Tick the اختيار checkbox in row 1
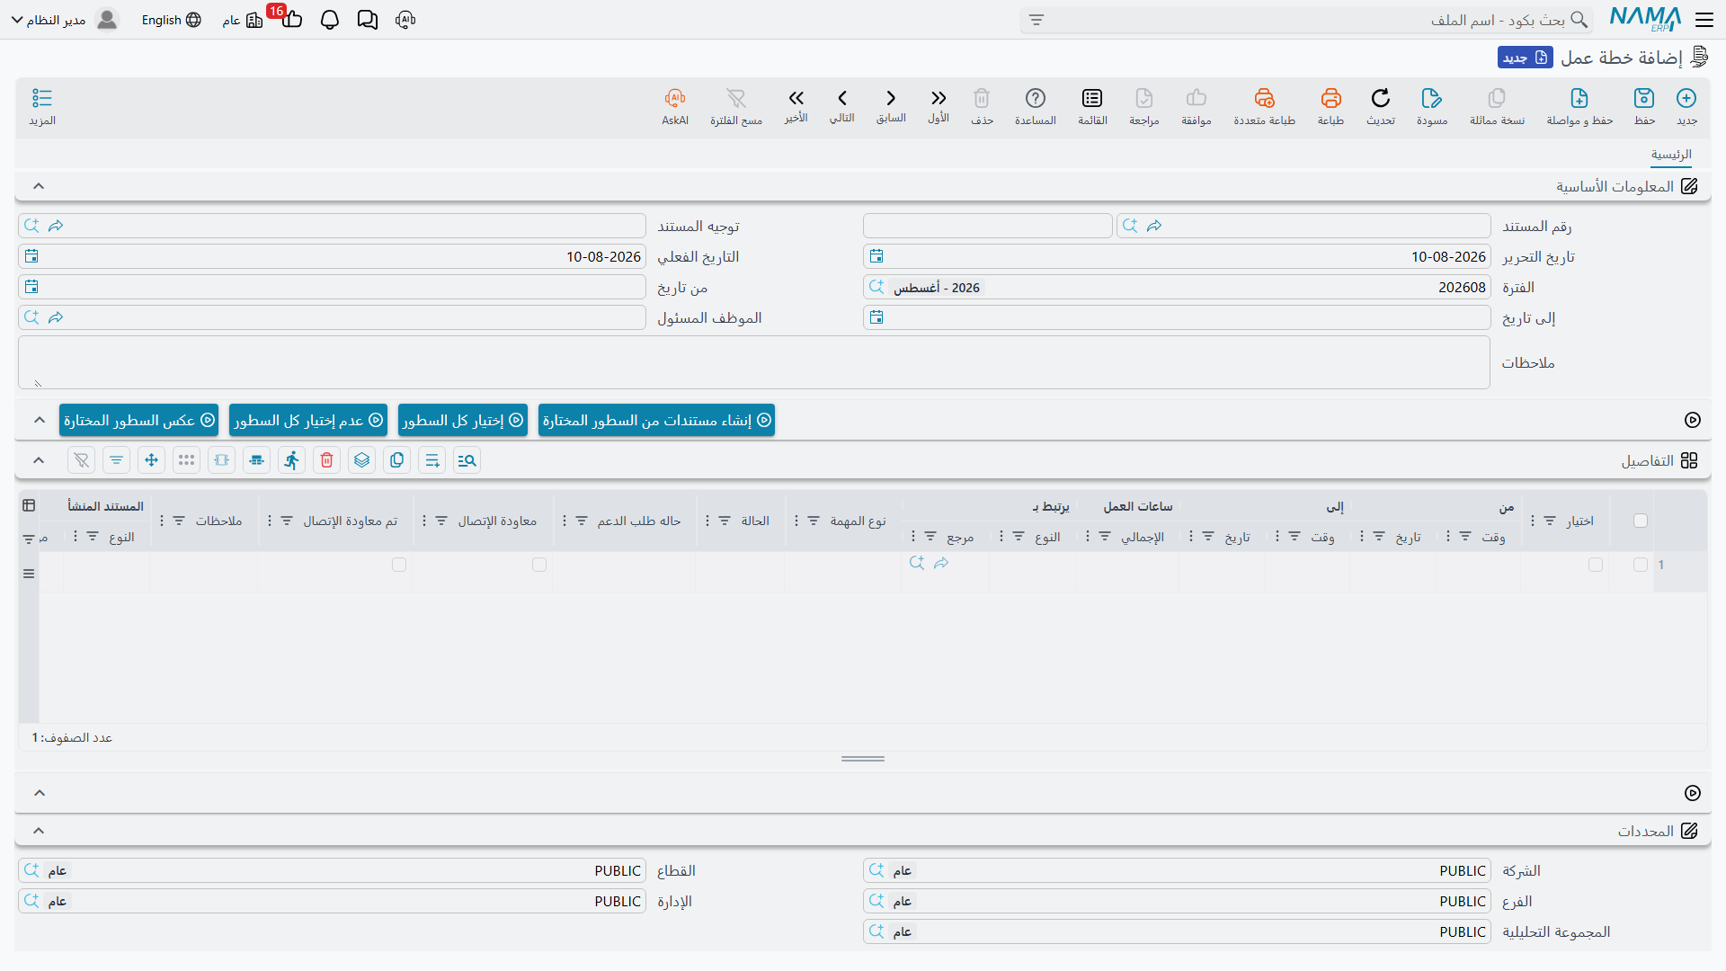The height and width of the screenshot is (971, 1726). point(1596,565)
